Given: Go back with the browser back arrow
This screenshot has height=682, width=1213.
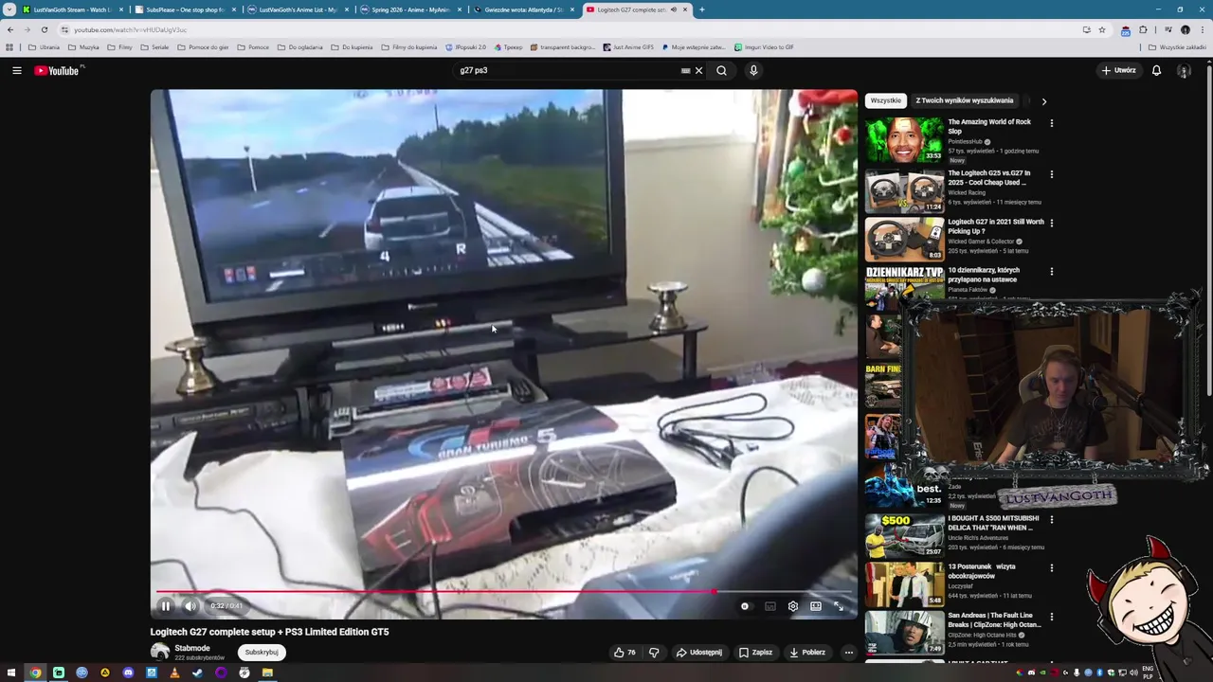Looking at the screenshot, I should click(10, 29).
